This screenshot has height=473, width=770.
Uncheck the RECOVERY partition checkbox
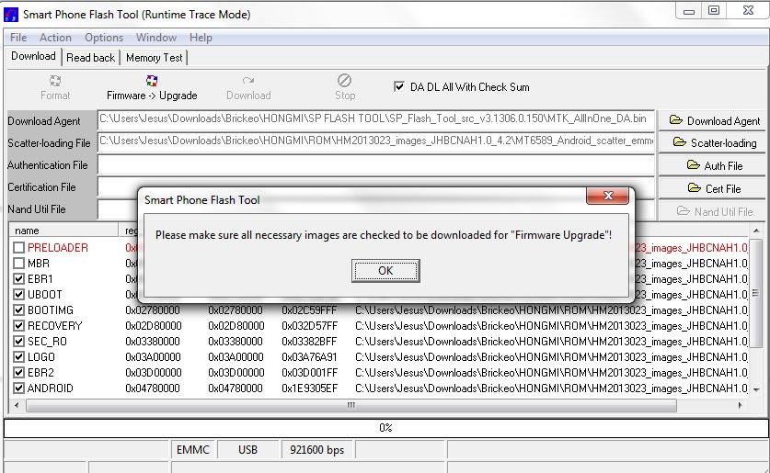coord(19,326)
